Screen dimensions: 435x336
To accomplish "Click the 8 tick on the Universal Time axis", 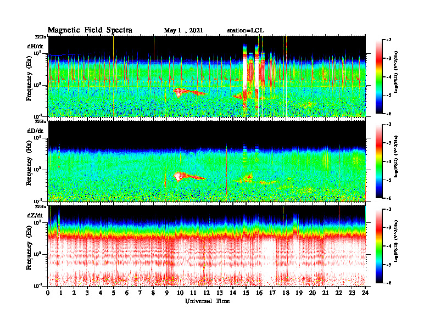I will [153, 293].
